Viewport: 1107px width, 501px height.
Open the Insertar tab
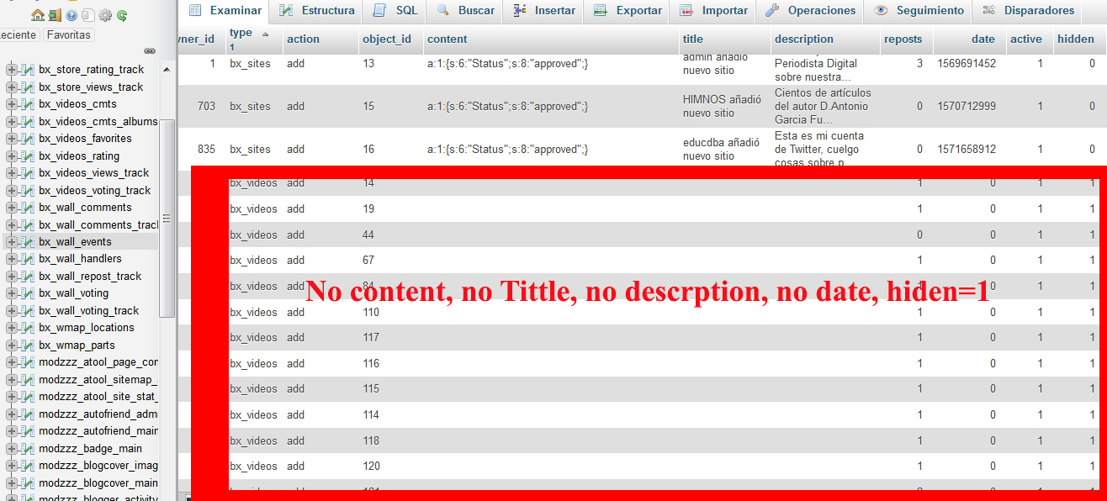coord(544,11)
